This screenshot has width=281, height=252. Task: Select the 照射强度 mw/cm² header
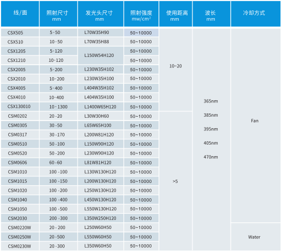[141, 14]
